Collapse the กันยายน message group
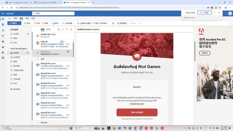This screenshot has width=233, height=131. point(38,123)
